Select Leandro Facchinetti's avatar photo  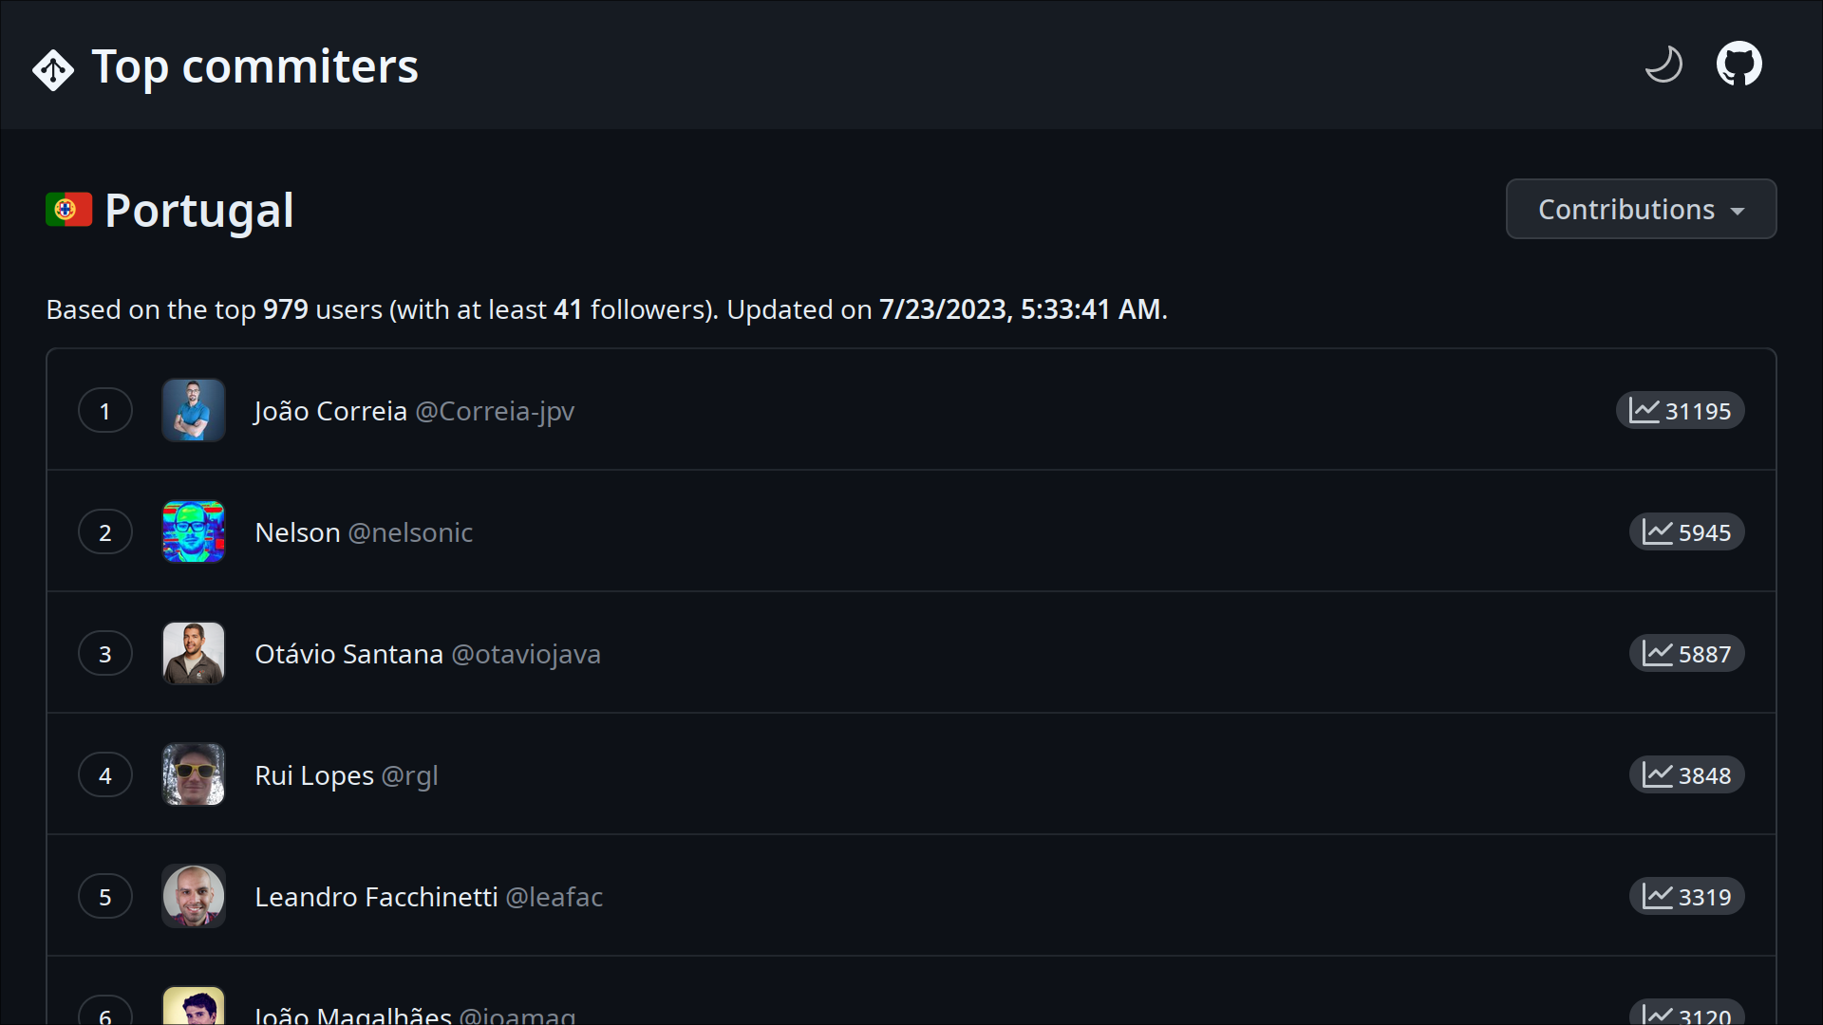coord(194,896)
